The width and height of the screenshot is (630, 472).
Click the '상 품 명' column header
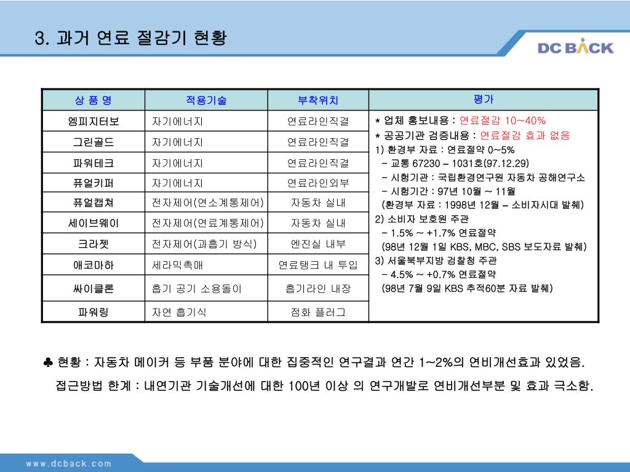(94, 100)
